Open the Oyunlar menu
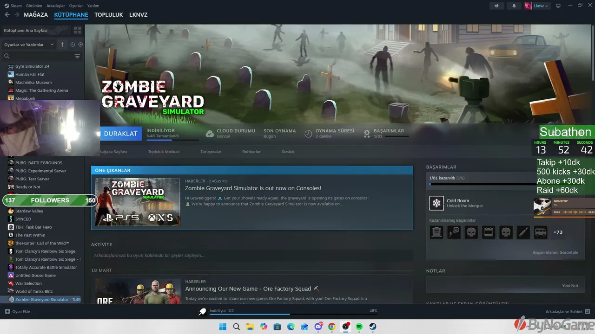Viewport: 595px width, 334px height. (x=76, y=6)
